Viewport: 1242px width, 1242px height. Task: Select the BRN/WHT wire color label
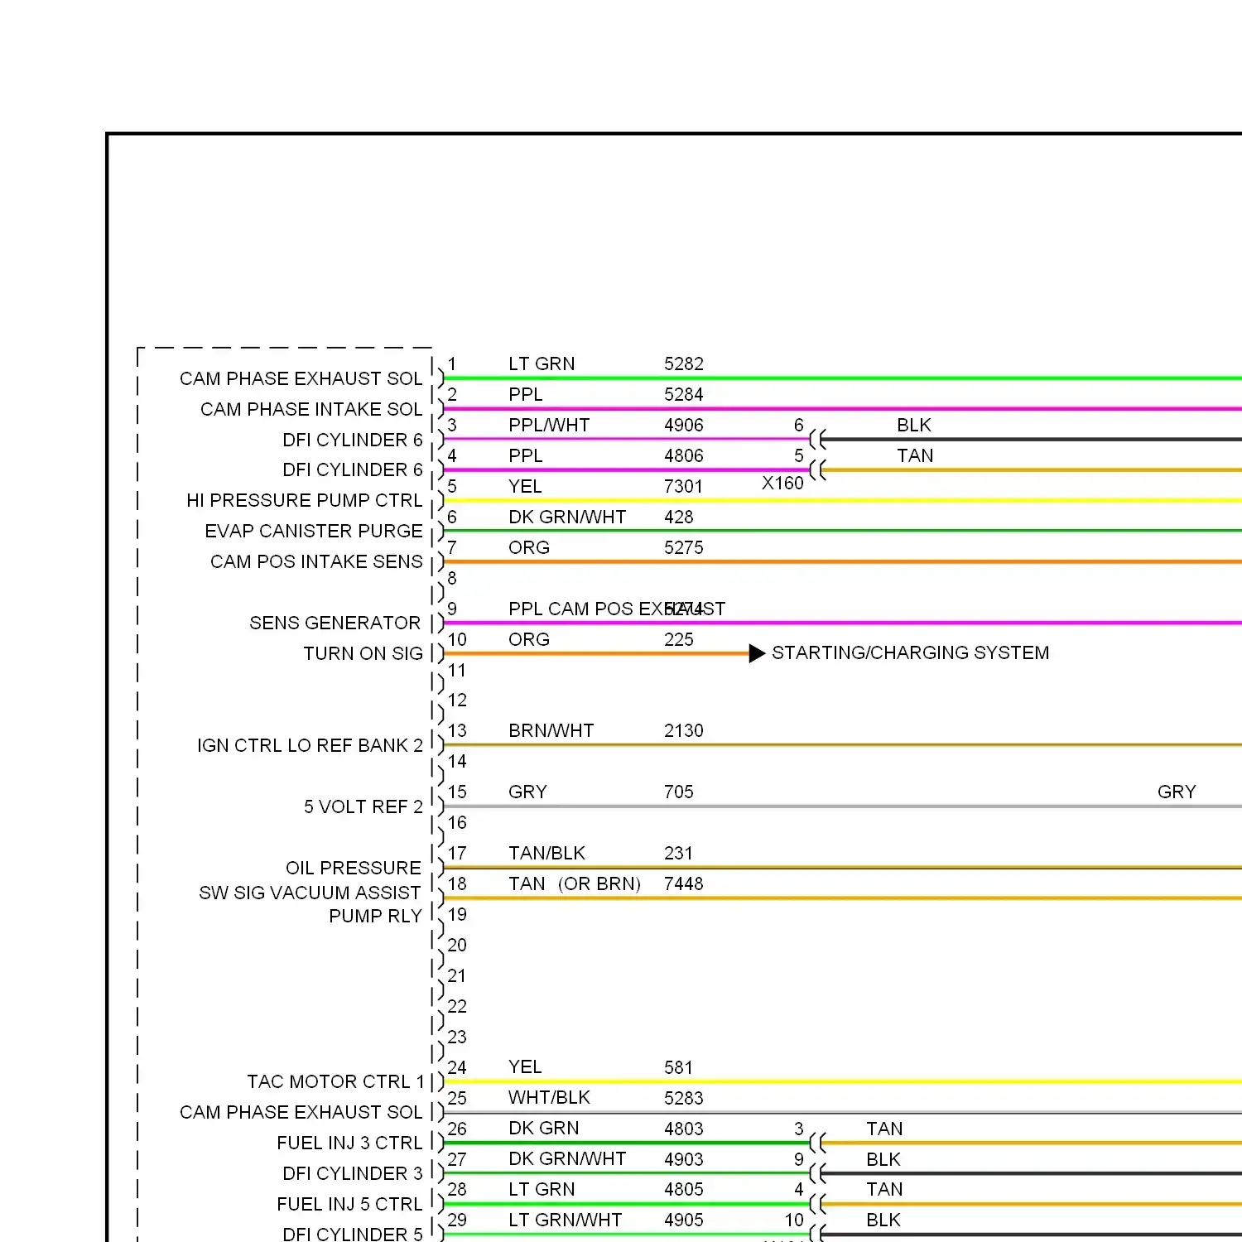point(551,730)
